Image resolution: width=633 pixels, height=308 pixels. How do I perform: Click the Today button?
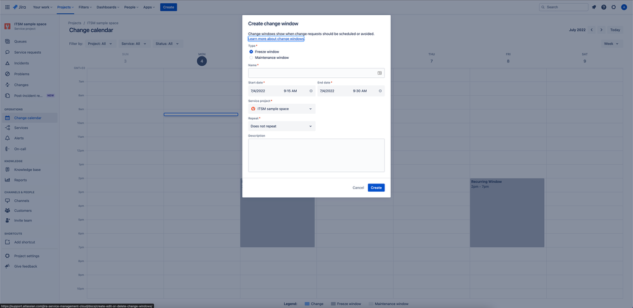(x=615, y=30)
